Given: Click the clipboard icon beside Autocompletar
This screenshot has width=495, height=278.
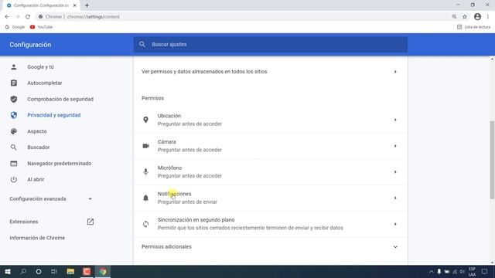Looking at the screenshot, I should 14,83.
